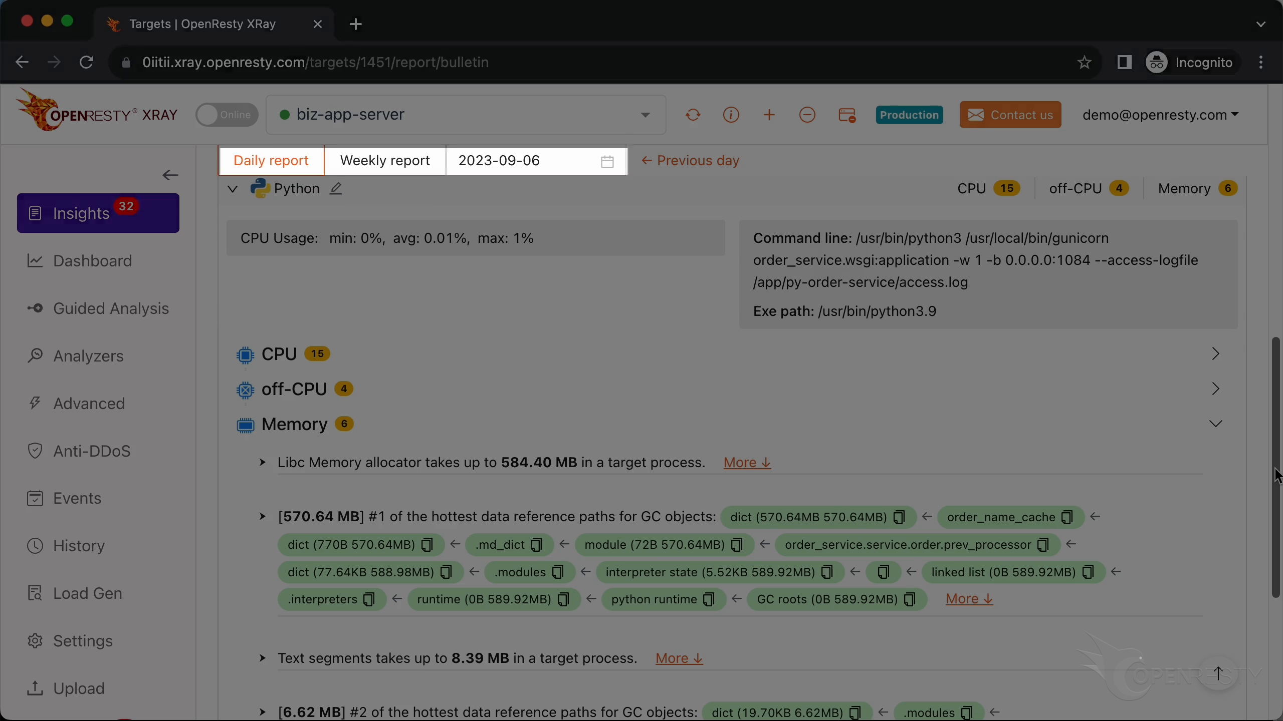This screenshot has height=721, width=1283.
Task: Copy the .md_dict tag
Action: pos(536,545)
